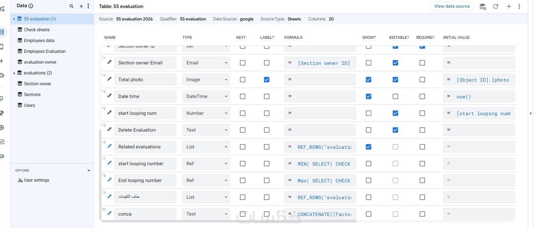
Task: Enable the REQUIRE? checkbox for Section owner Email
Action: coord(422,63)
